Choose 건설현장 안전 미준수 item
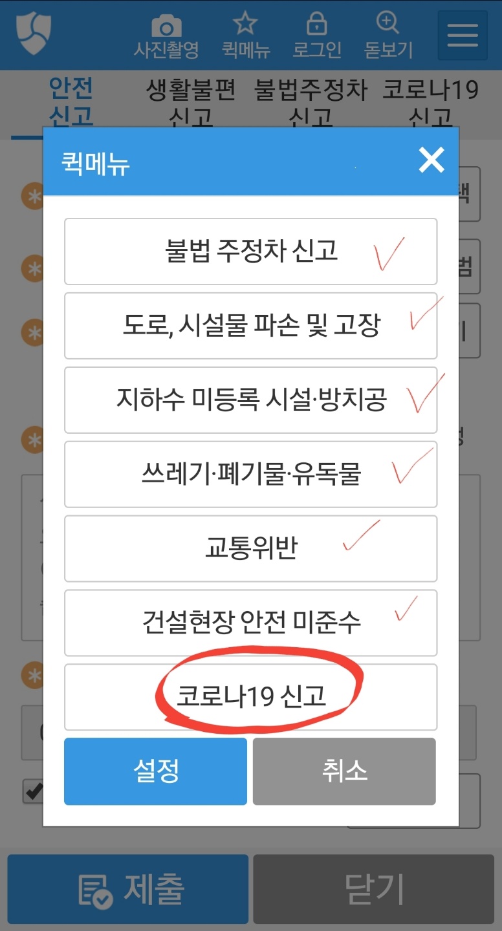The width and height of the screenshot is (502, 931). tap(251, 623)
